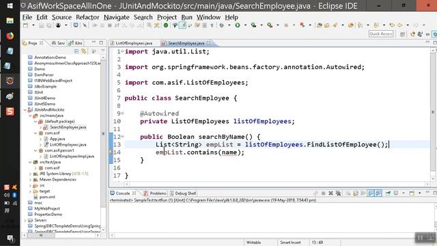Select the JUnit view tab in left panel
437x246 pixels.
tap(76, 43)
